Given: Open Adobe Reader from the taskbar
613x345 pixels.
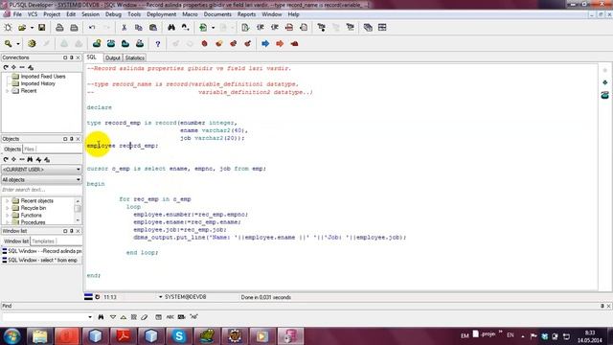Looking at the screenshot, I should (x=124, y=336).
